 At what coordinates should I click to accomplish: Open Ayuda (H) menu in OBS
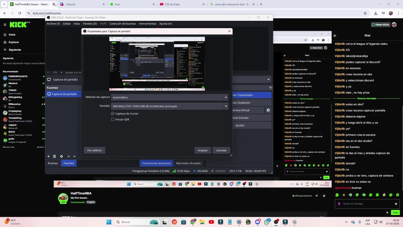coord(165,24)
